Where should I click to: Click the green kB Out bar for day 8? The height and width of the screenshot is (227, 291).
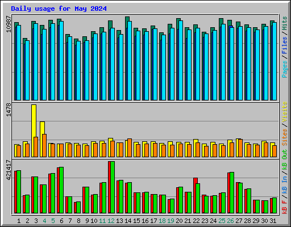point(78,207)
